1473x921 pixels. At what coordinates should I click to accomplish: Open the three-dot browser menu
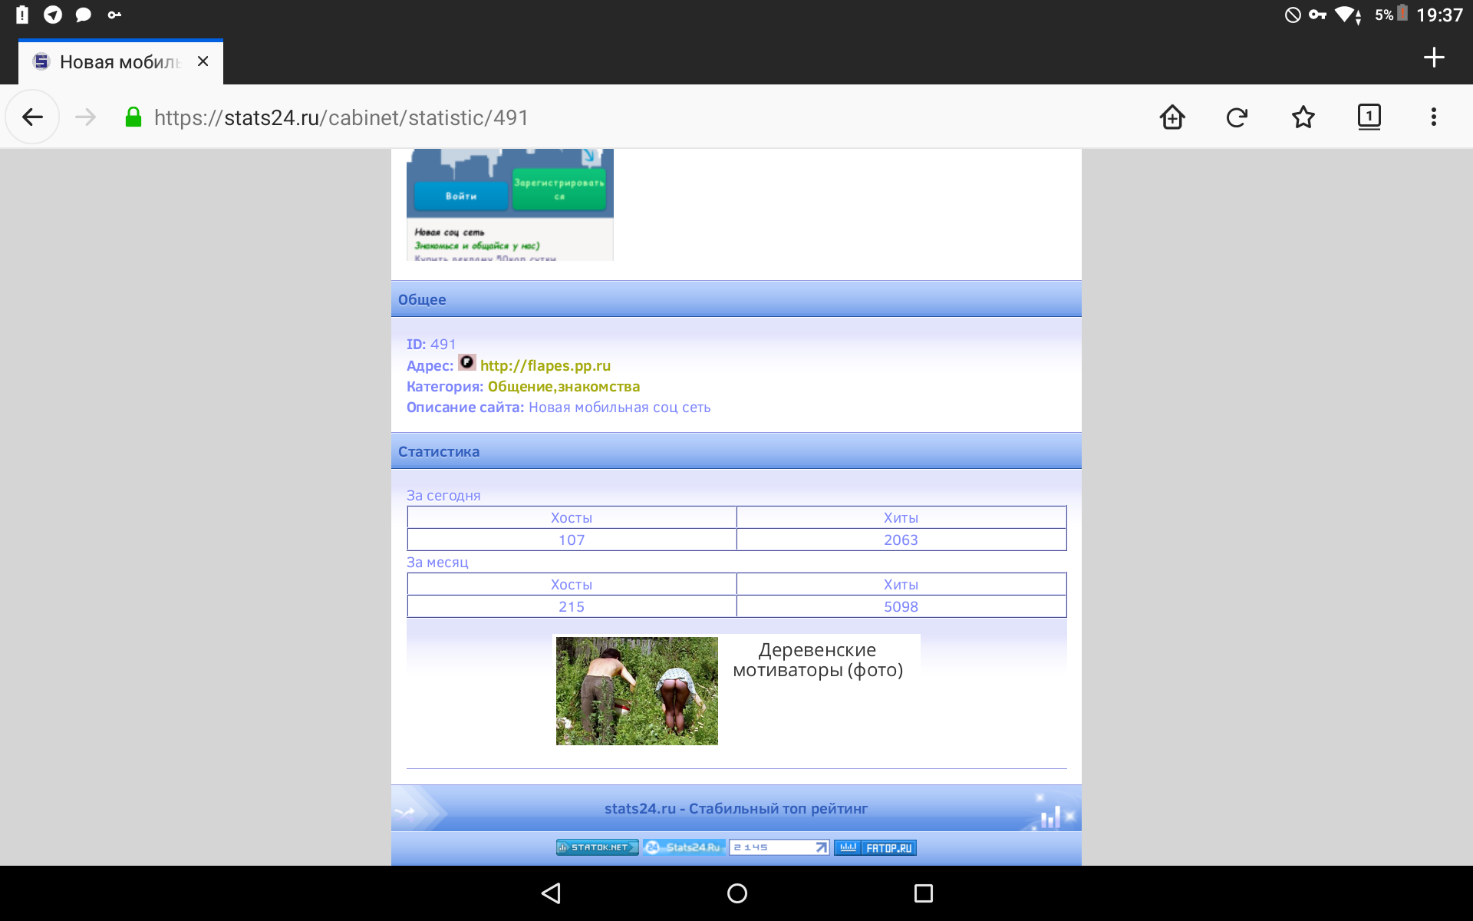tap(1433, 117)
